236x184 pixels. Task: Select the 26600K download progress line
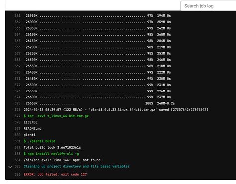pyautogui.click(x=98, y=97)
